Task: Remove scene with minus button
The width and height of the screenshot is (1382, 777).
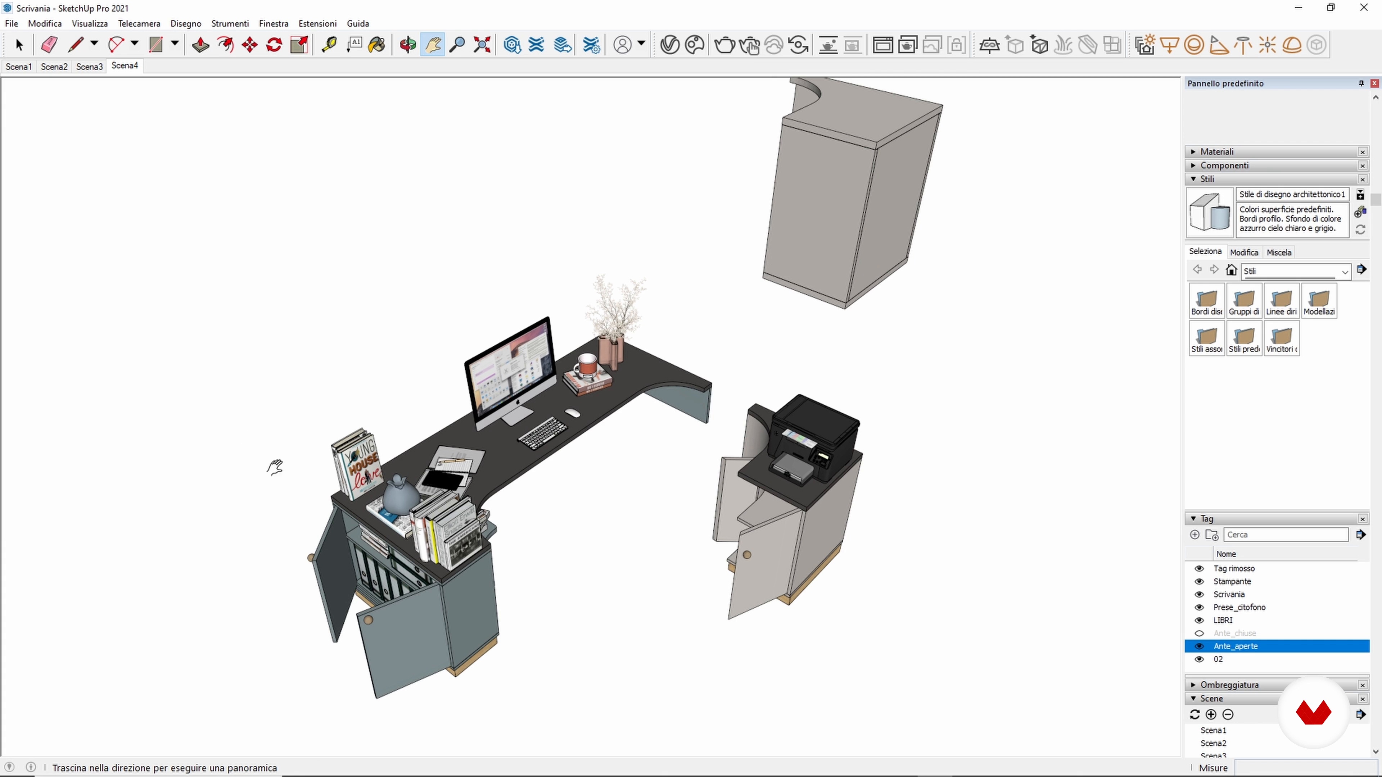Action: tap(1228, 714)
